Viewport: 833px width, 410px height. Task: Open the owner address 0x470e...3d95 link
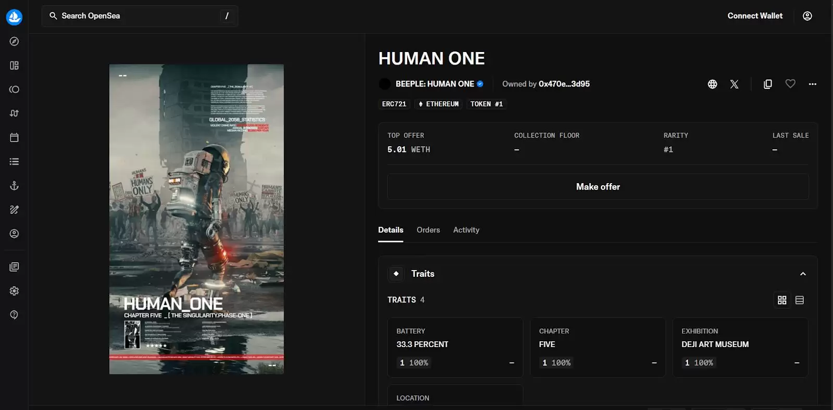(x=564, y=84)
